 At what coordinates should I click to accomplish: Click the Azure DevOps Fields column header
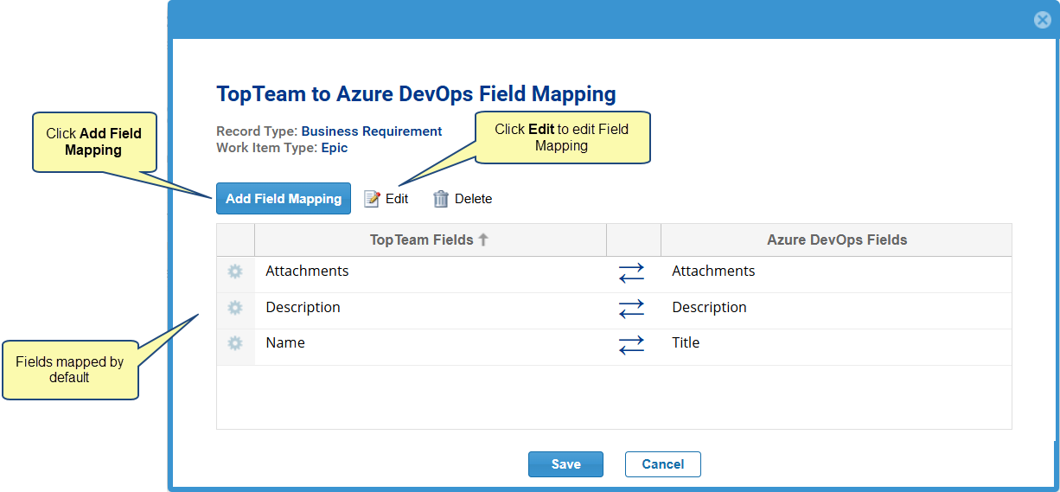point(836,240)
